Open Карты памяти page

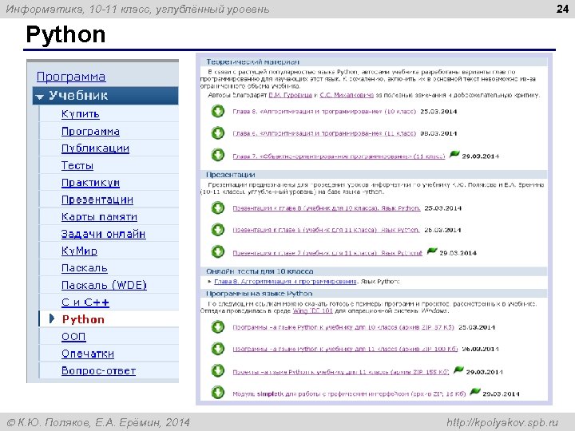(99, 217)
